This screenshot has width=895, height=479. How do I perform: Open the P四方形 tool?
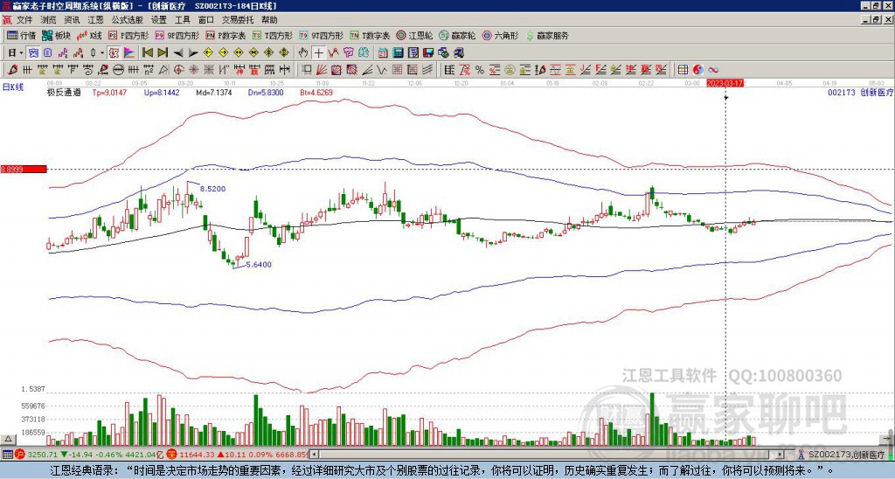(128, 35)
